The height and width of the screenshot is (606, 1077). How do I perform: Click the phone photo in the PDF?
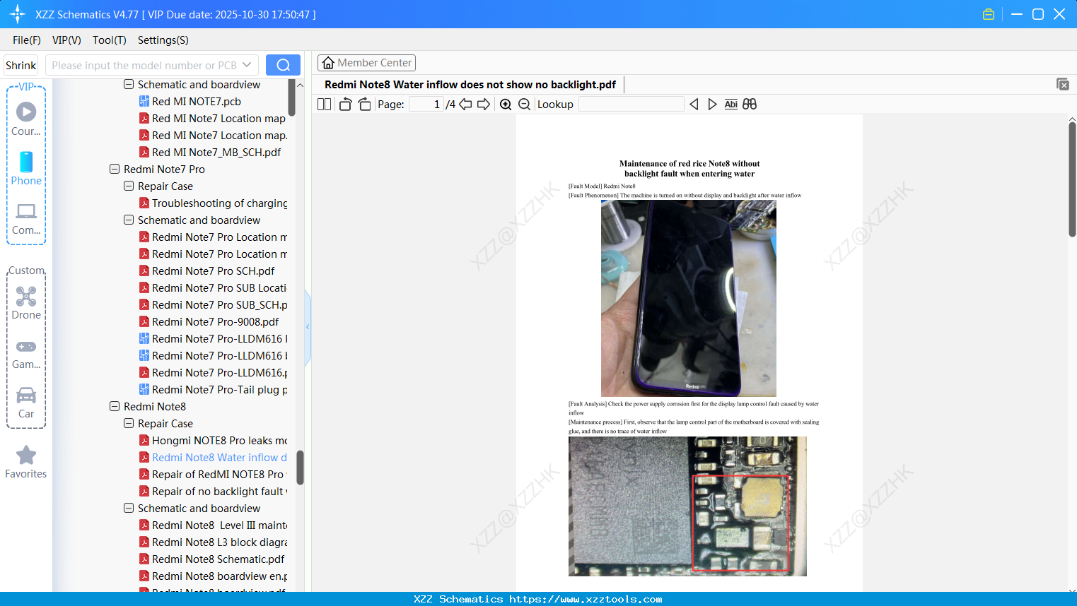point(688,298)
